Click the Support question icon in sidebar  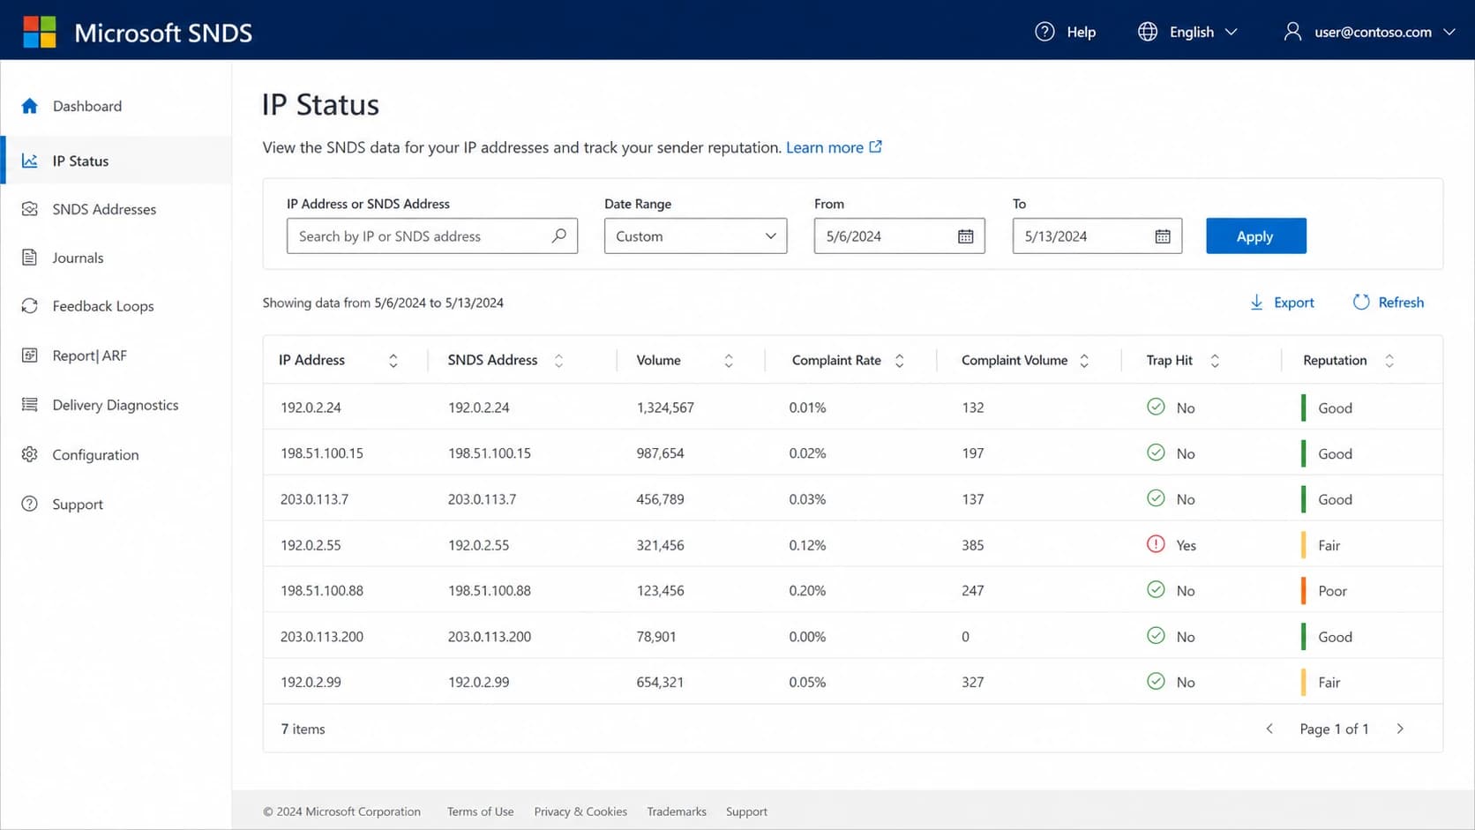[x=30, y=504]
